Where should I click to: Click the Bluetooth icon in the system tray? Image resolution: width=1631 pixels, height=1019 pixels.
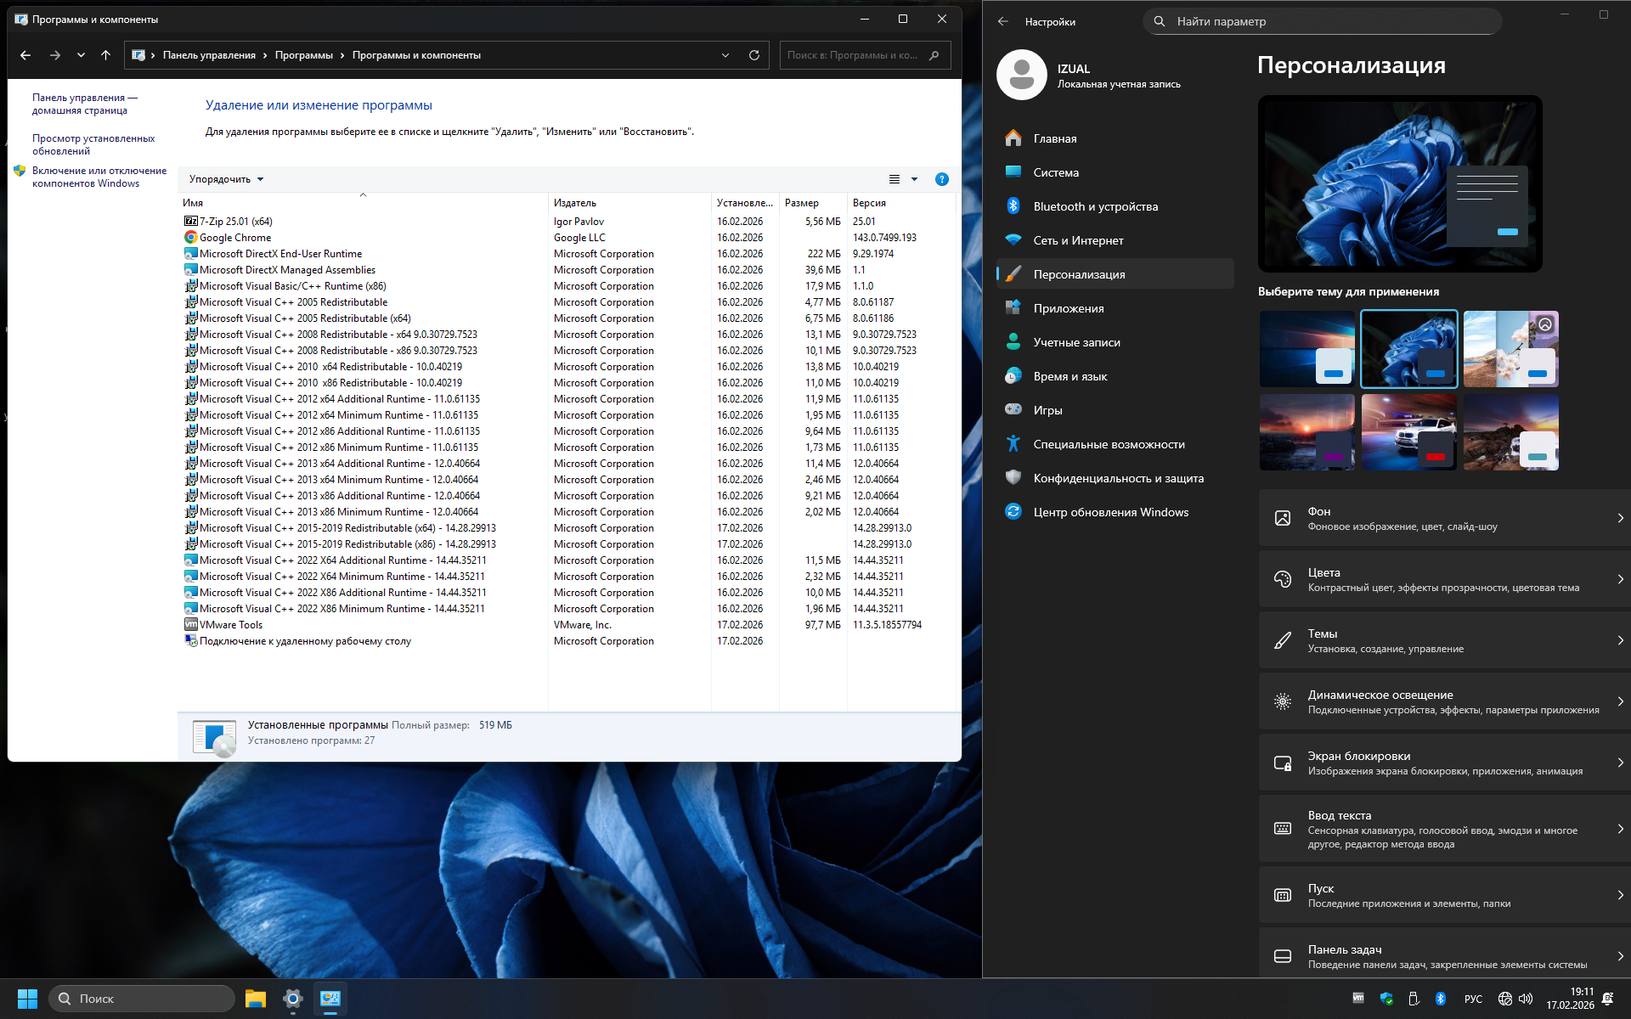[1441, 999]
